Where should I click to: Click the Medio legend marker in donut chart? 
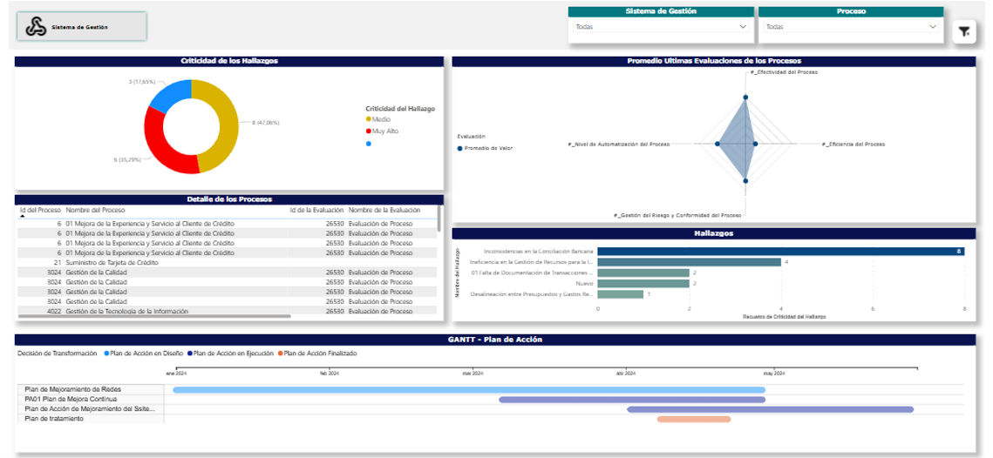369,118
